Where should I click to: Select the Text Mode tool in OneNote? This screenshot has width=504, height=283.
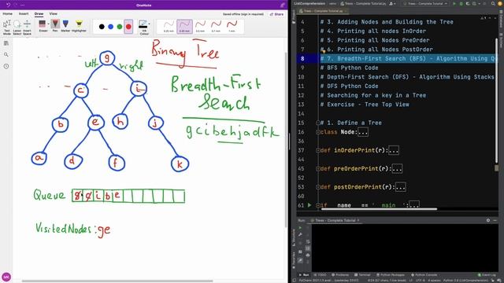(x=7, y=28)
